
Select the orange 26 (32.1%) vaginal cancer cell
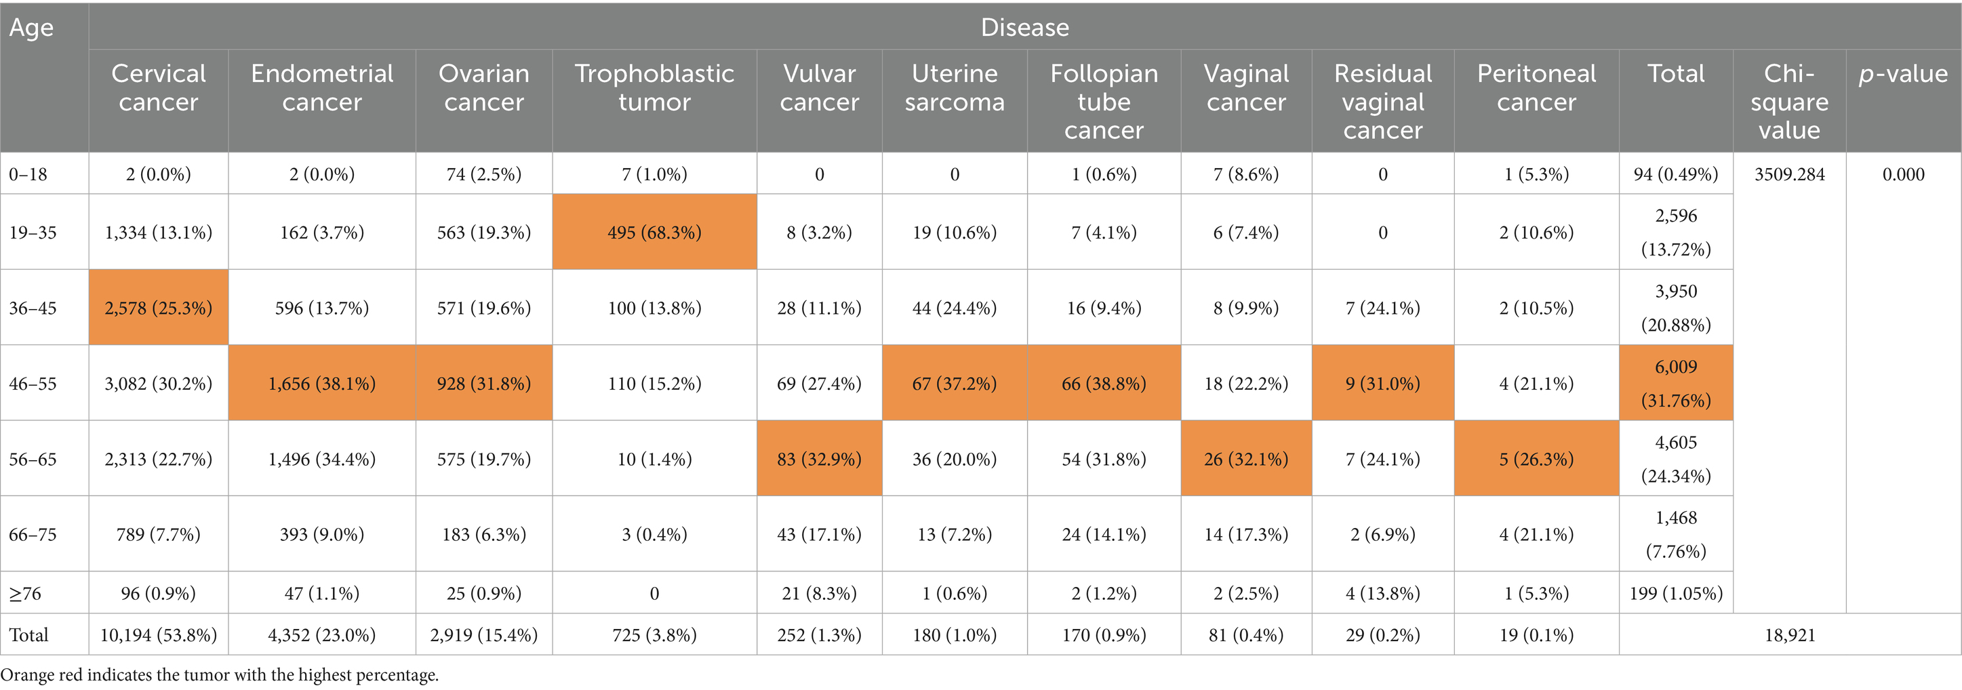pyautogui.click(x=1246, y=460)
